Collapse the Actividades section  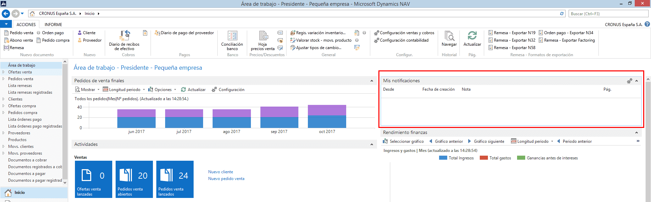coord(372,144)
